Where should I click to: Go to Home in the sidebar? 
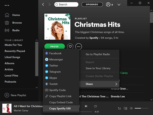click(x=12, y=15)
